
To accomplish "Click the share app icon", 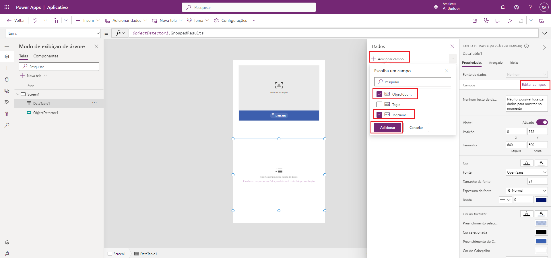I will click(475, 20).
